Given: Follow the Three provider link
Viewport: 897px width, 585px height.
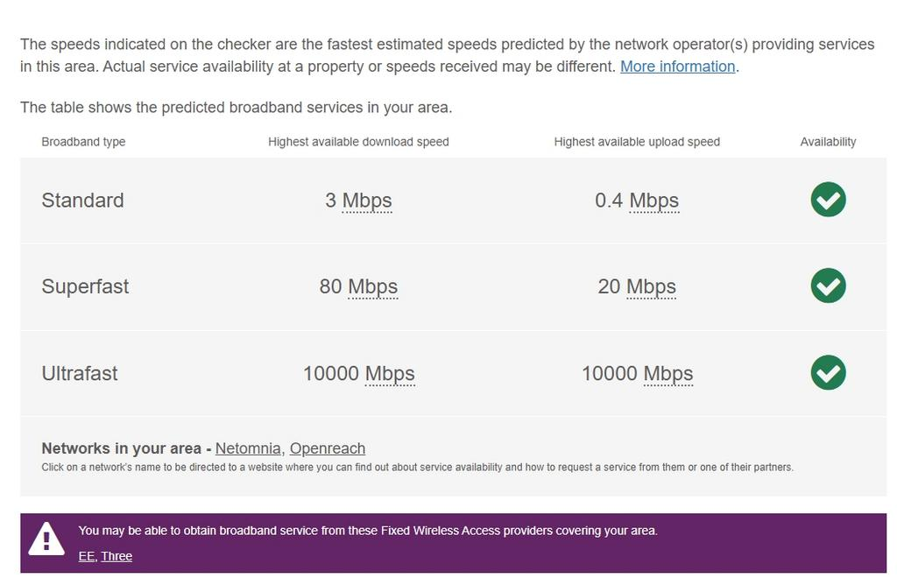Looking at the screenshot, I should tap(117, 556).
